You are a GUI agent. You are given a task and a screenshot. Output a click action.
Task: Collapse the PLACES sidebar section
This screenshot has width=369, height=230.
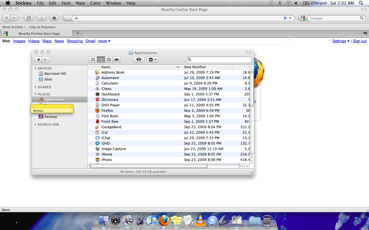click(36, 94)
